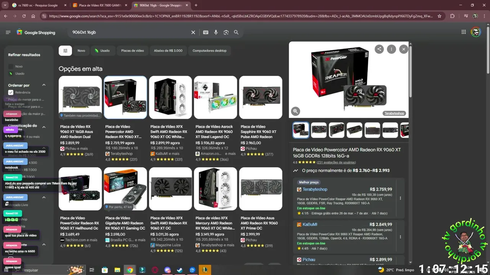Screen dimensions: 490x275
Task: Select the third product gallery thumbnail
Action: tap(336, 130)
